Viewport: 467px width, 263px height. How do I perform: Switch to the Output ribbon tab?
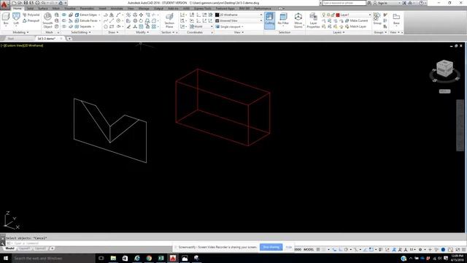coord(158,8)
